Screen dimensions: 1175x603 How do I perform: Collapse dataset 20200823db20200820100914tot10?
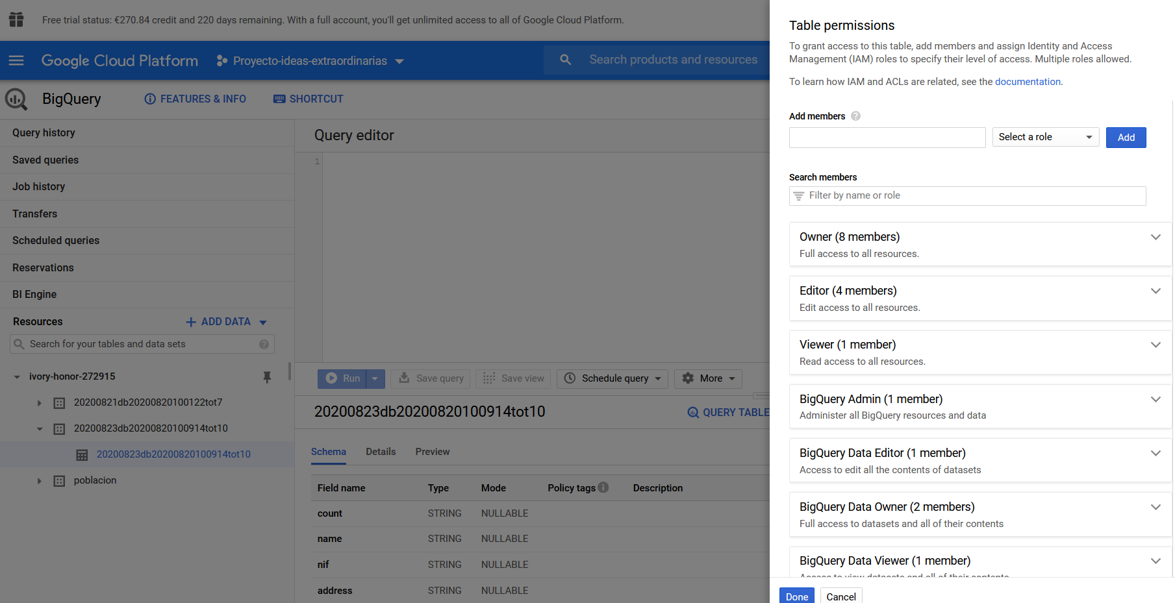[x=40, y=429]
